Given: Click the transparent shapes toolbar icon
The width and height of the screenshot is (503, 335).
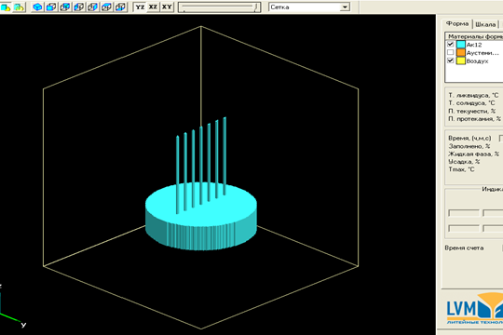Looking at the screenshot, I should coord(19,7).
